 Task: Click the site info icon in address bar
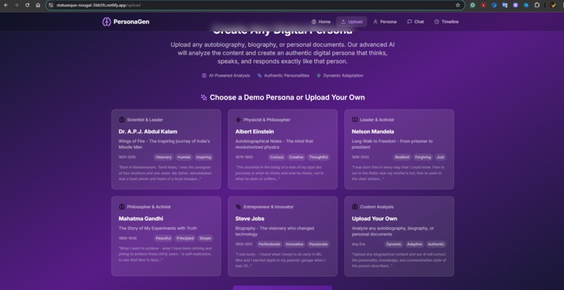[50, 5]
